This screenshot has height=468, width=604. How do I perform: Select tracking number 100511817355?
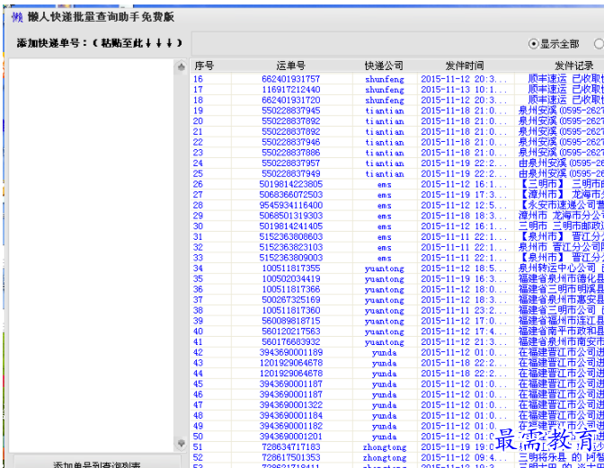click(x=291, y=269)
